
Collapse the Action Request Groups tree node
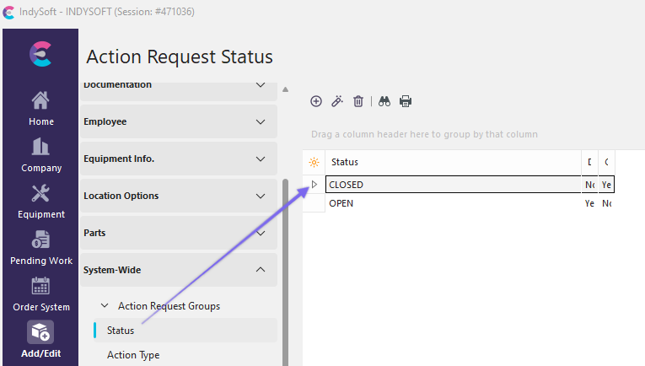[x=105, y=306]
